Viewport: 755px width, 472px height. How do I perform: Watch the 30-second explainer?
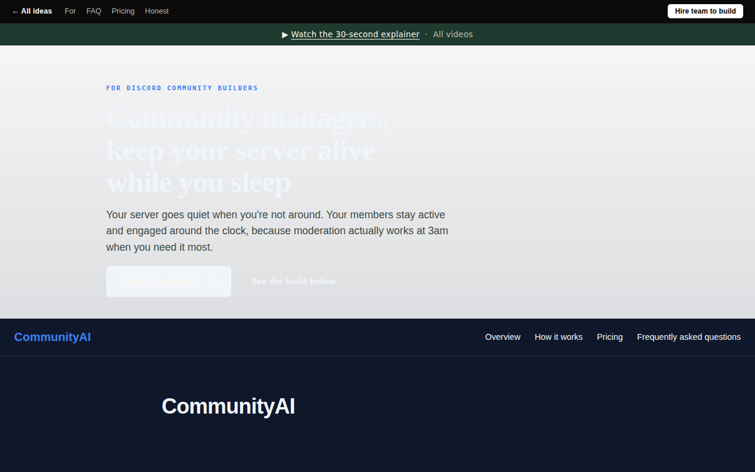(x=355, y=34)
